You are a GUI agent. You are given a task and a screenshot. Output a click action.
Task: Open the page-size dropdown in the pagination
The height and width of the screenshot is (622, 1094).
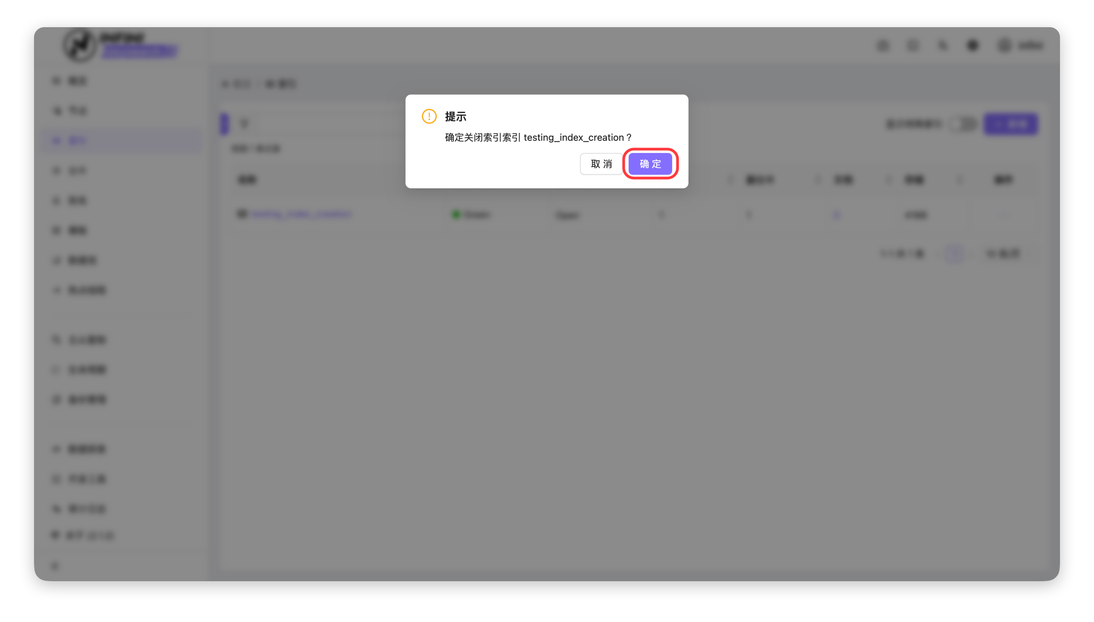pyautogui.click(x=1003, y=254)
